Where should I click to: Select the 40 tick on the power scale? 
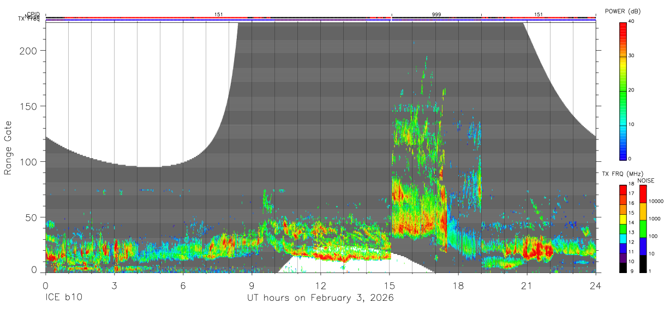[631, 21]
